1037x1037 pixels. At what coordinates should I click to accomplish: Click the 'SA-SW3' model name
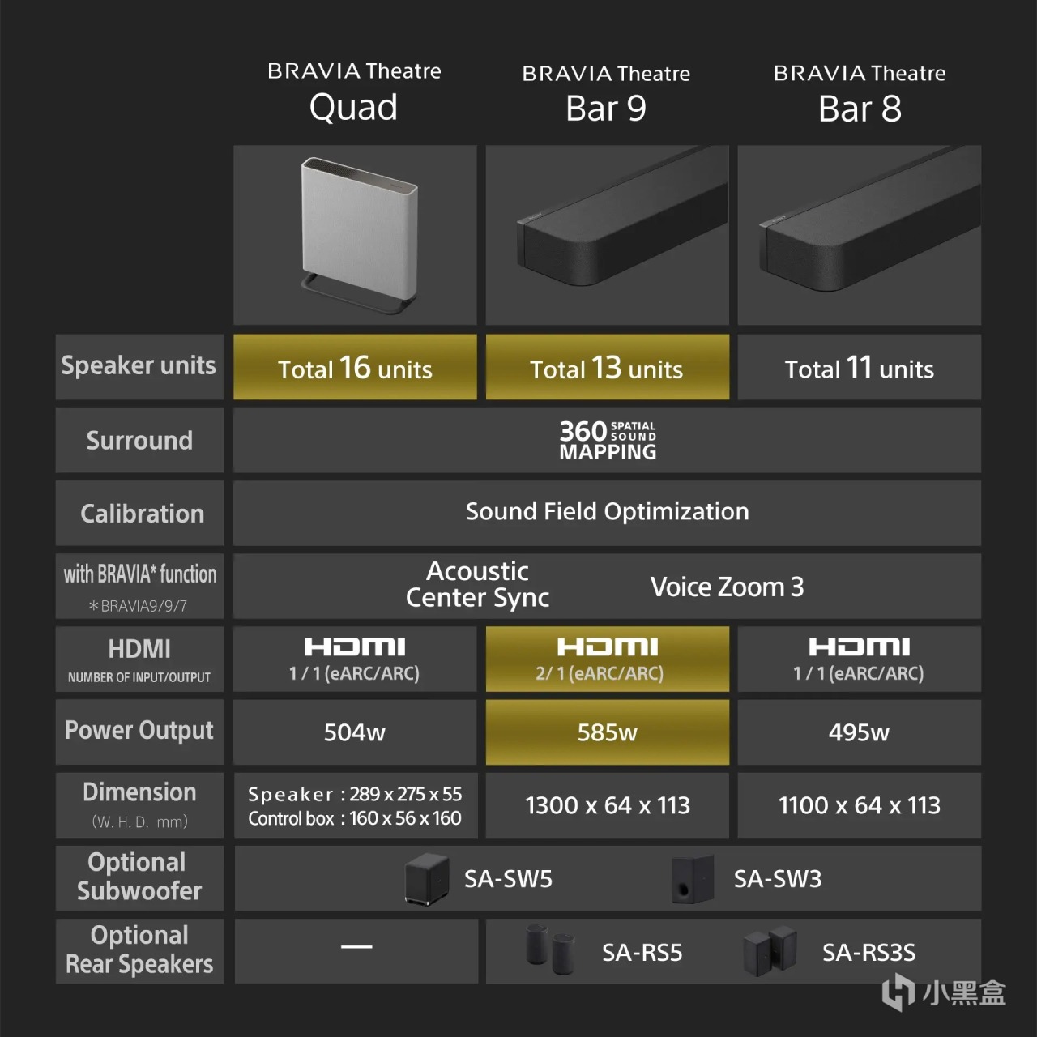(778, 879)
